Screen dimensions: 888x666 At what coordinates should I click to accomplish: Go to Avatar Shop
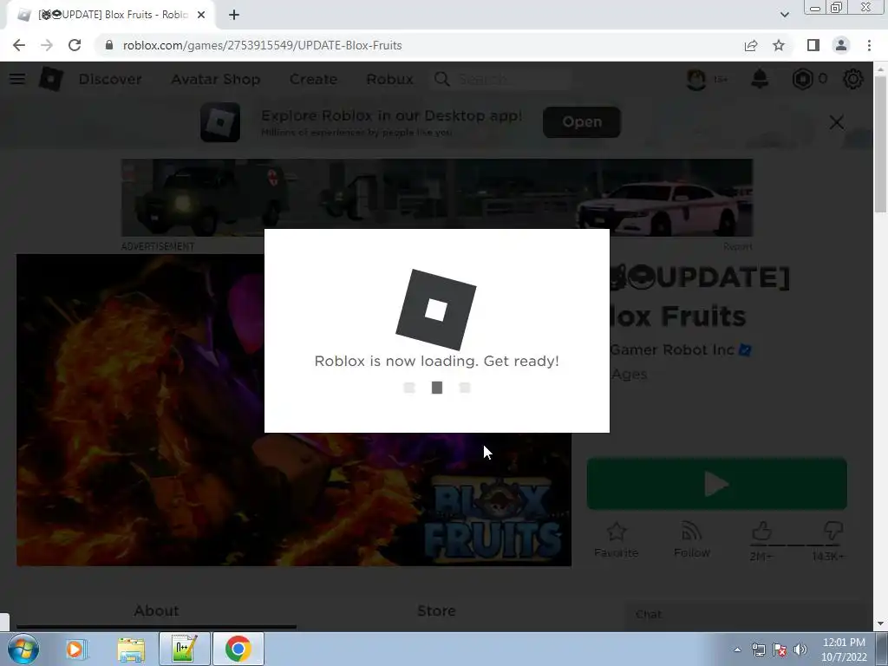(x=215, y=79)
